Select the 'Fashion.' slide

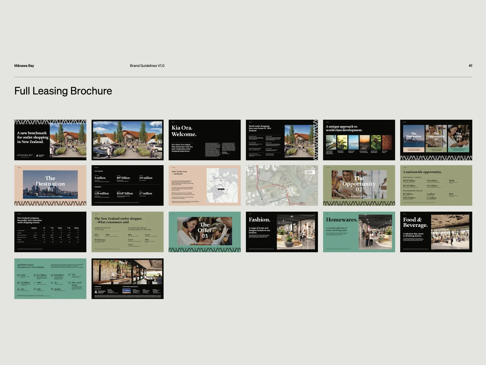point(282,232)
